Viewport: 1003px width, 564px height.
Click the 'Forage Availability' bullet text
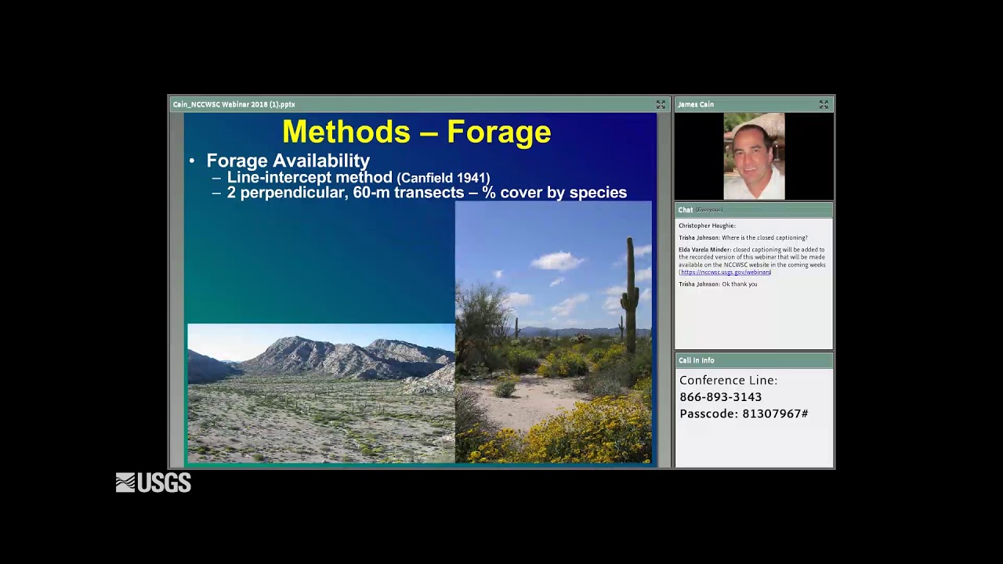(x=288, y=161)
